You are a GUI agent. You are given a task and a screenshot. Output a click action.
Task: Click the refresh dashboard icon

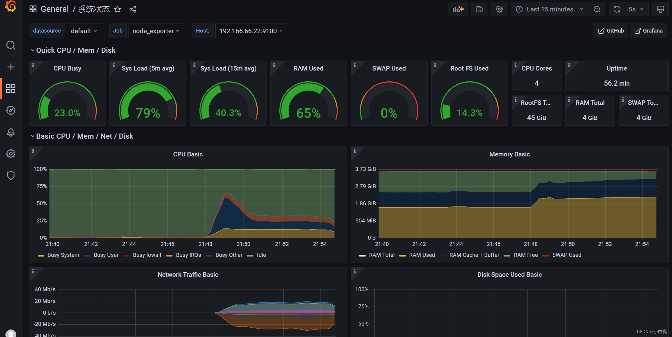pos(617,9)
